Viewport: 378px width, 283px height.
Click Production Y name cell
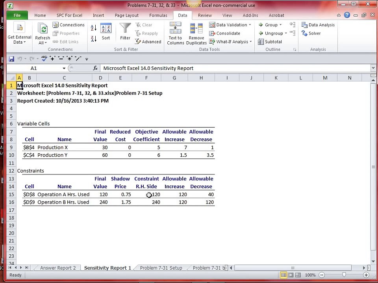(x=64, y=155)
